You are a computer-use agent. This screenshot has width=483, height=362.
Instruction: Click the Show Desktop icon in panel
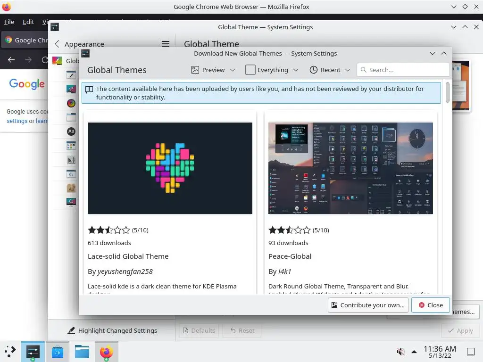click(471, 352)
